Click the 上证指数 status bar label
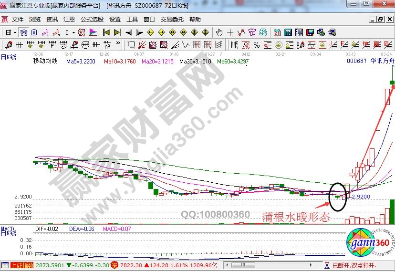The image size is (395, 272). pyautogui.click(x=22, y=265)
